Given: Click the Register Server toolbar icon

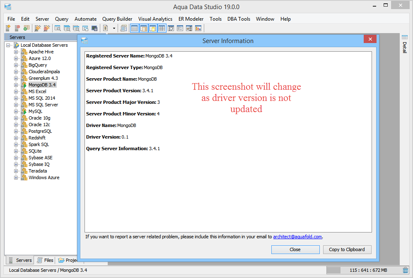Looking at the screenshot, I should (8, 28).
